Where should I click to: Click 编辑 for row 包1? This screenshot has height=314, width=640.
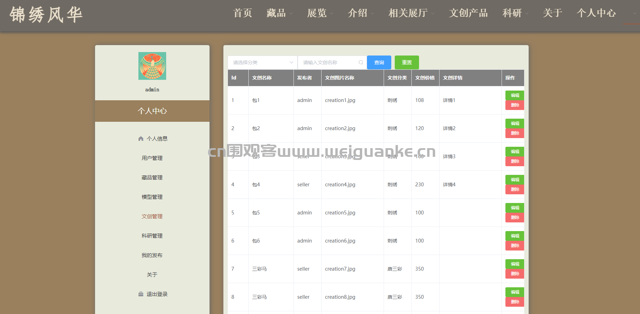pos(514,95)
